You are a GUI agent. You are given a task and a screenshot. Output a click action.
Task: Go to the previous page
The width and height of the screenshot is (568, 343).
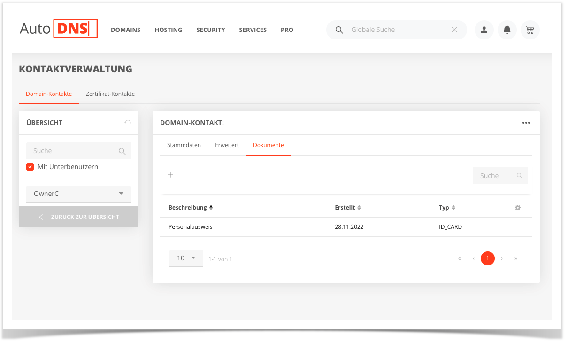474,258
